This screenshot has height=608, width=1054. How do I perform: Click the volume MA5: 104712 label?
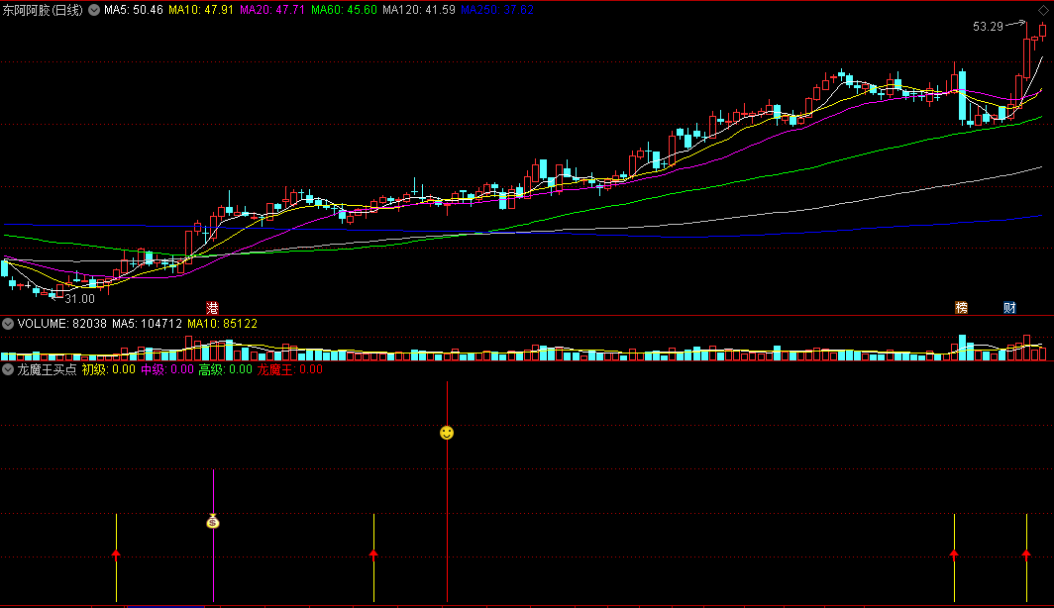coord(148,324)
